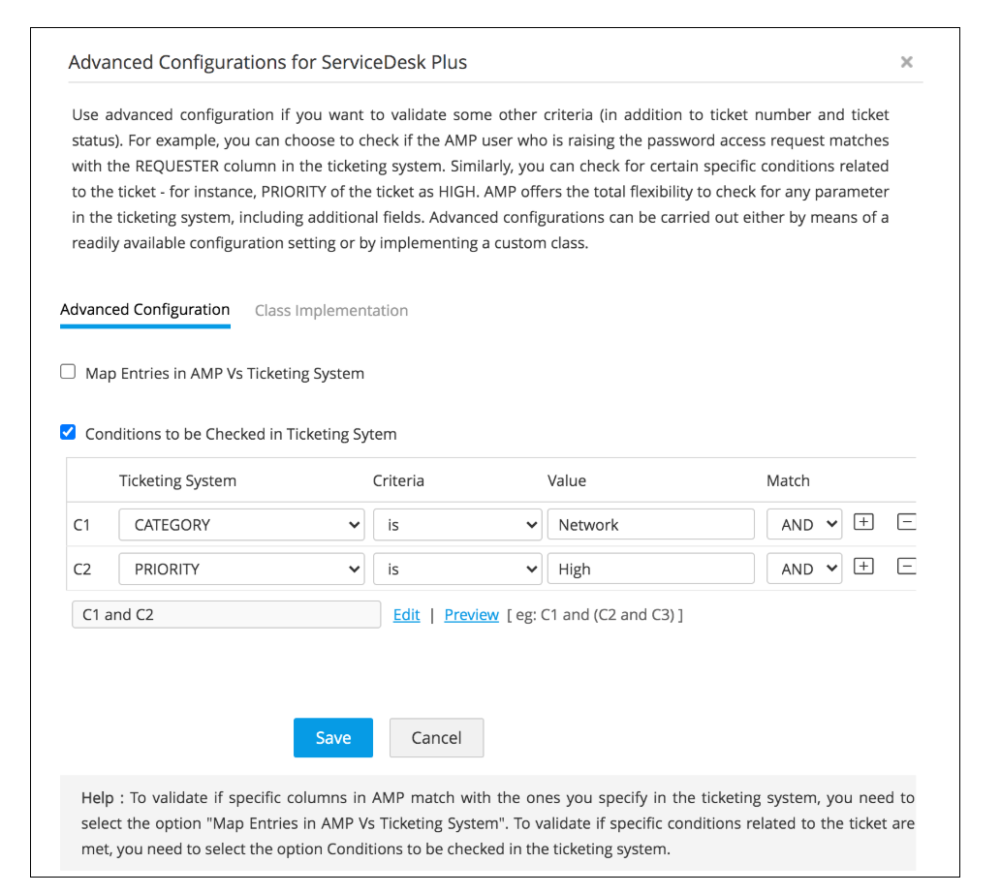The height and width of the screenshot is (894, 1001).
Task: Expand the C2 criteria 'is' dropdown
Action: 457,570
